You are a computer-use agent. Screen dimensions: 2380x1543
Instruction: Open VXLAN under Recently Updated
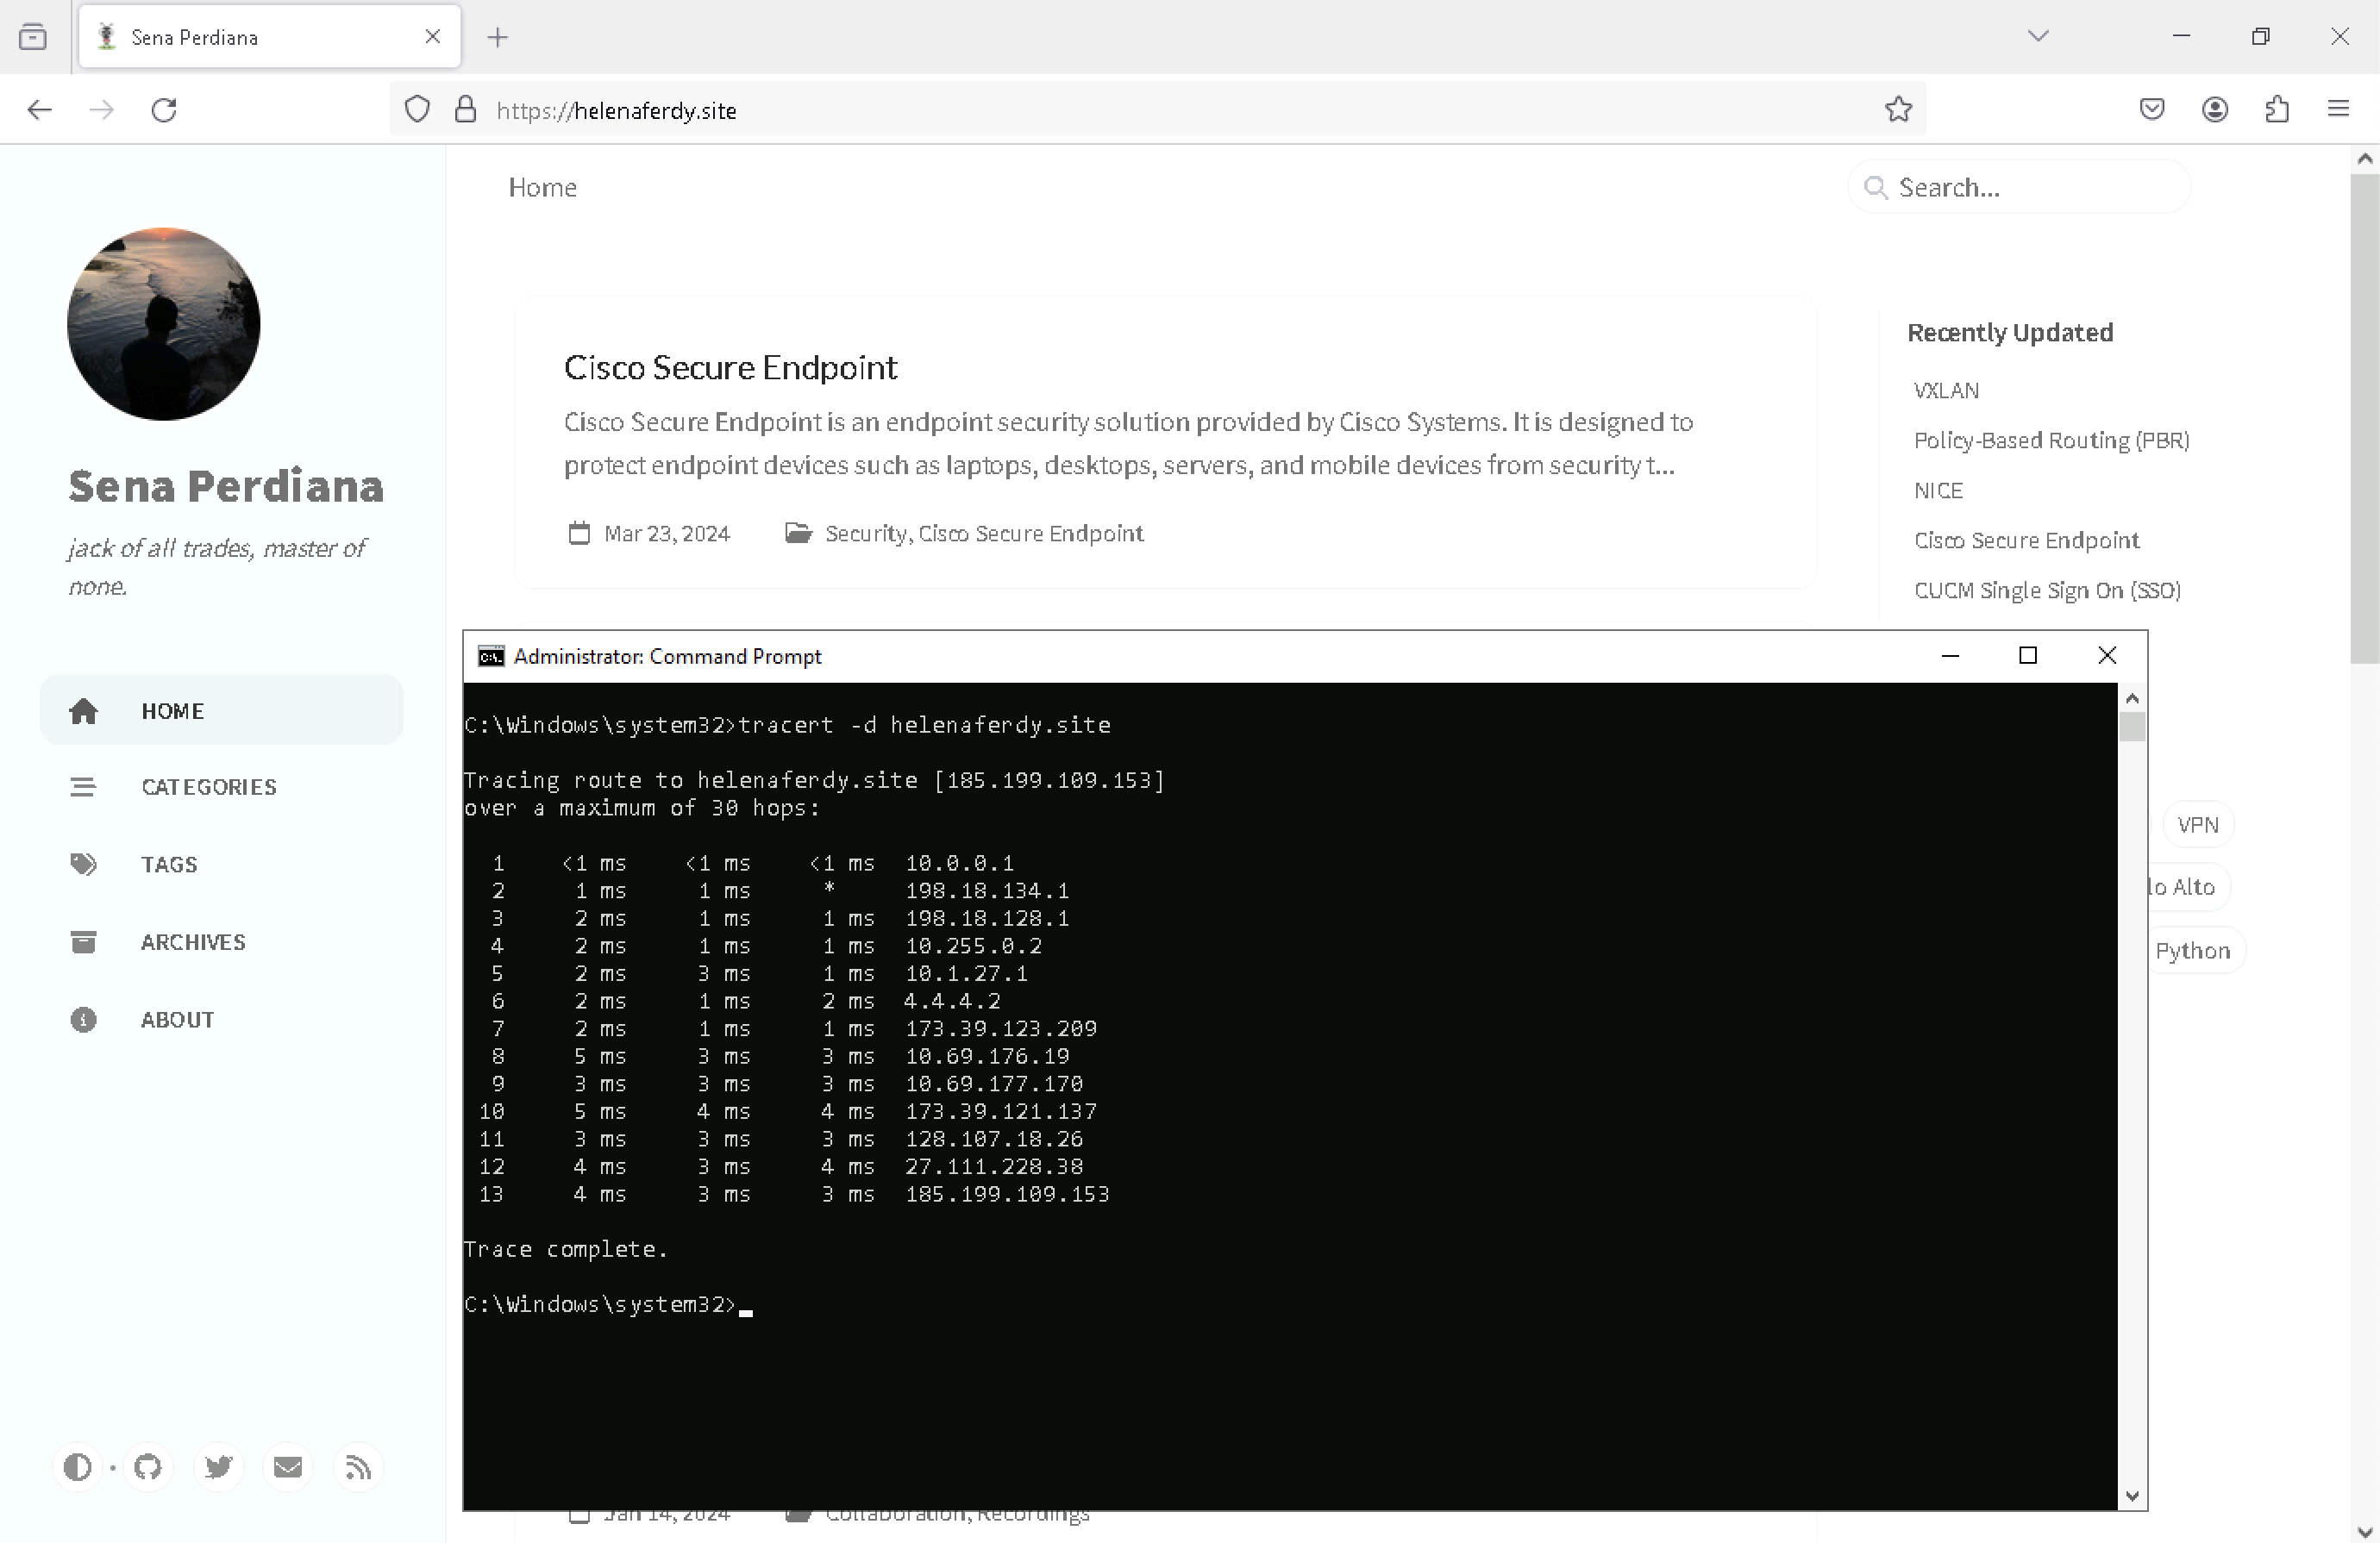pos(1946,390)
